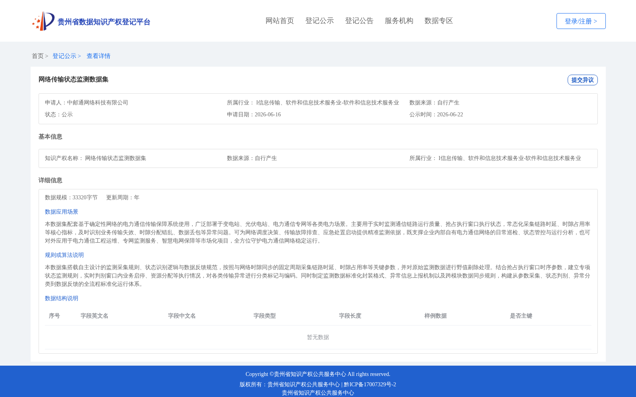Viewport: 636px width, 397px height.
Task: Click 数据来源：自行产生 in the summary box
Action: pos(434,102)
